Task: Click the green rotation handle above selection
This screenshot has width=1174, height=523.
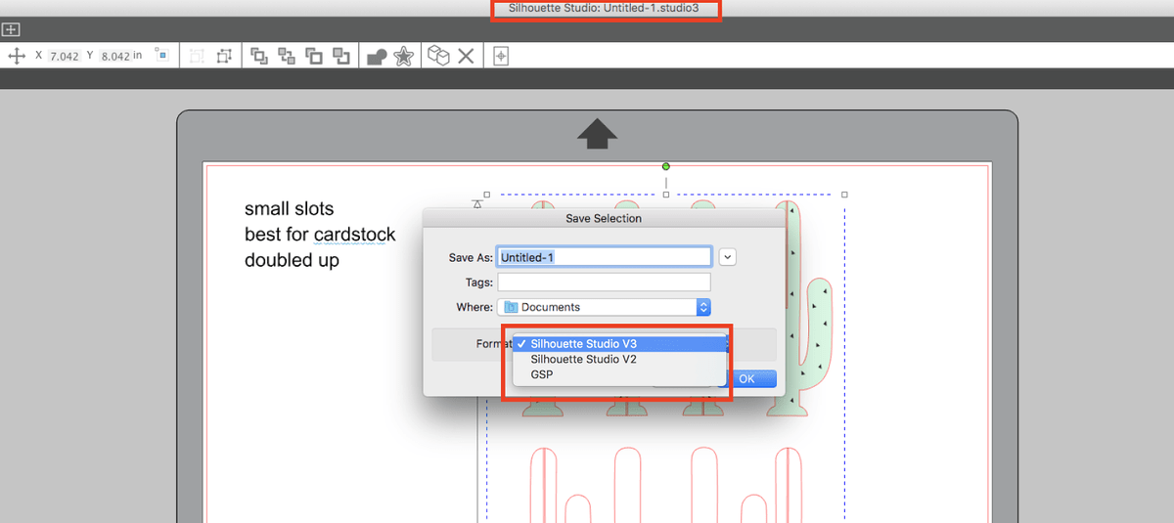Action: (666, 166)
